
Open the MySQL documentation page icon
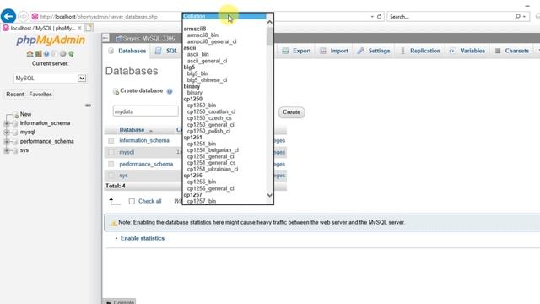pyautogui.click(x=54, y=54)
